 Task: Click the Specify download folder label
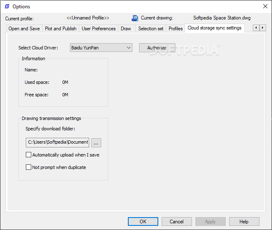(x=50, y=129)
